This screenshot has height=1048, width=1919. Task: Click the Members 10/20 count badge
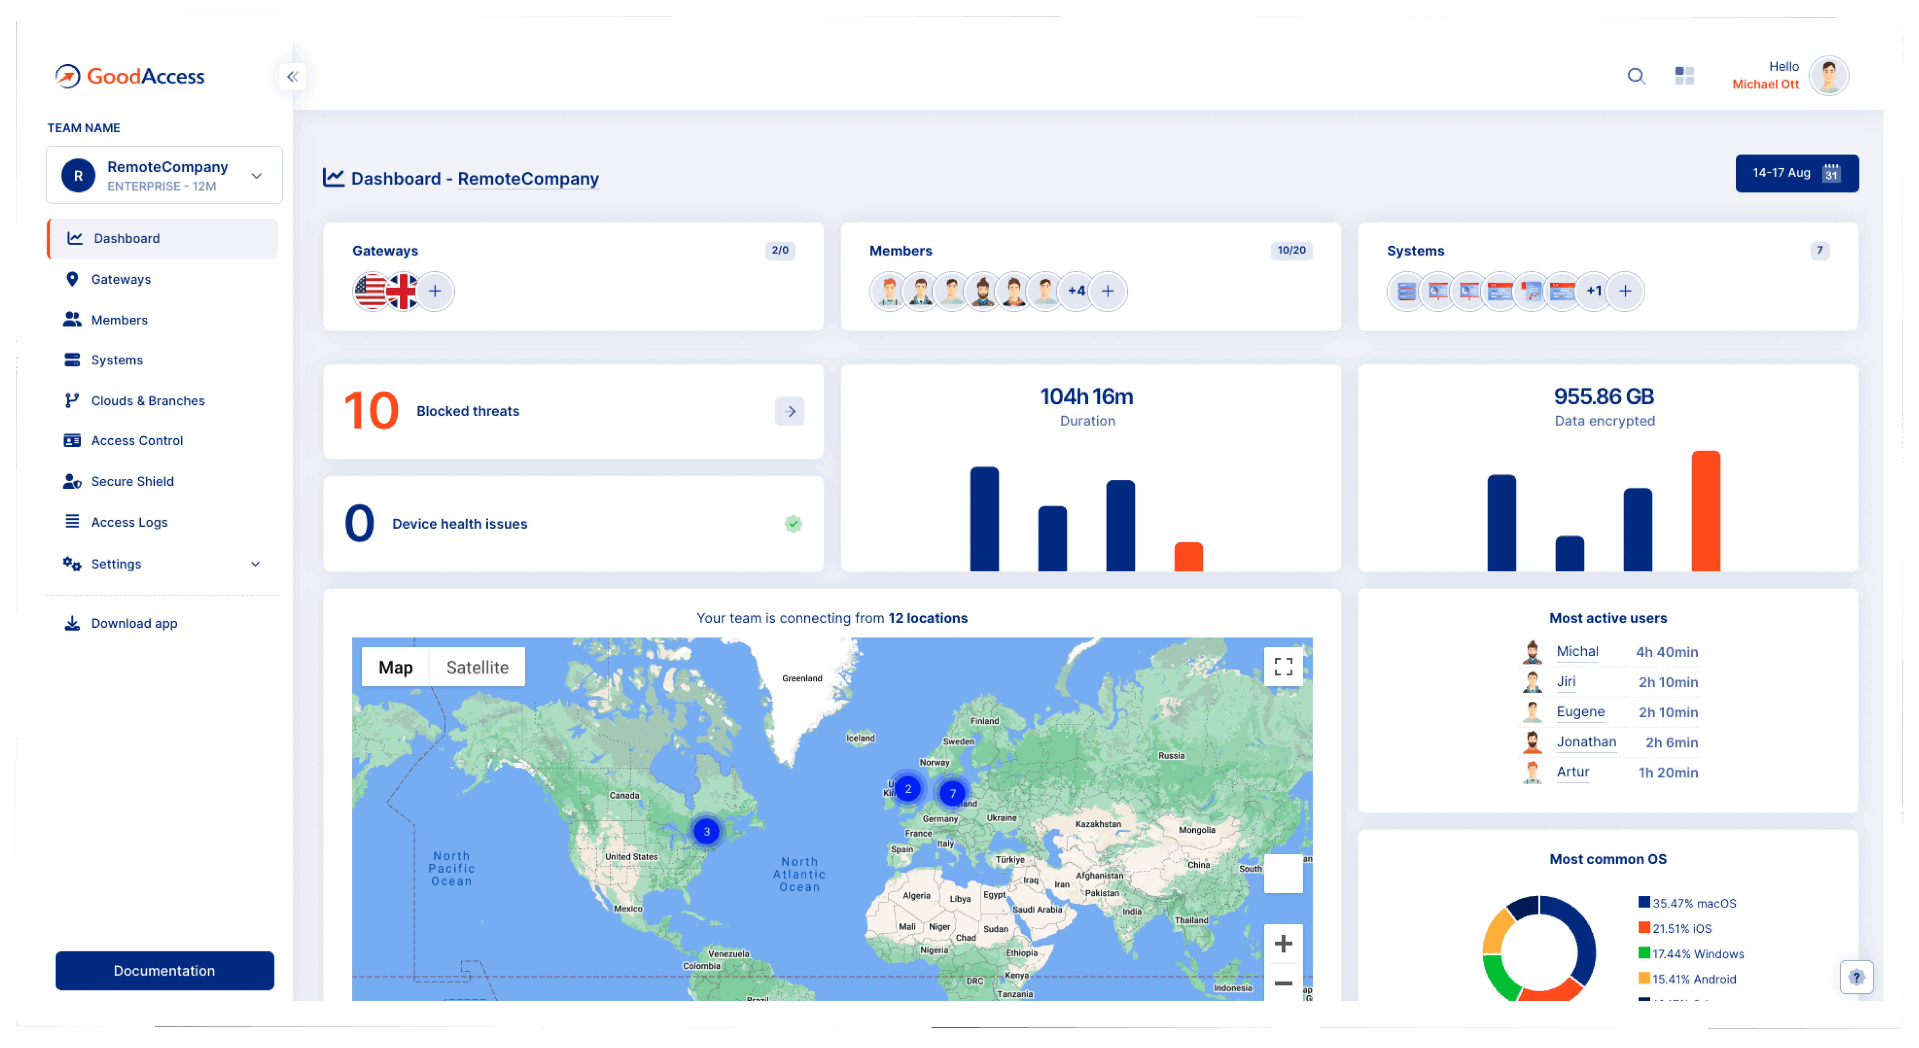coord(1291,251)
